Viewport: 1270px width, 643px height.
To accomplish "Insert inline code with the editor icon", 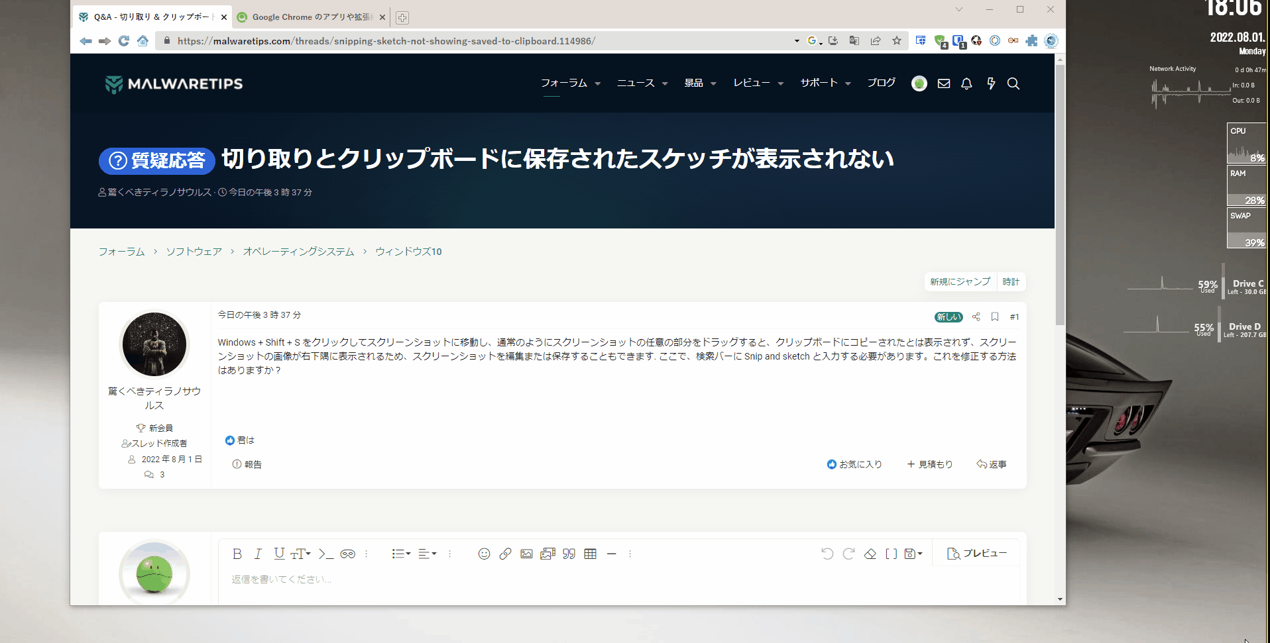I will (x=326, y=554).
